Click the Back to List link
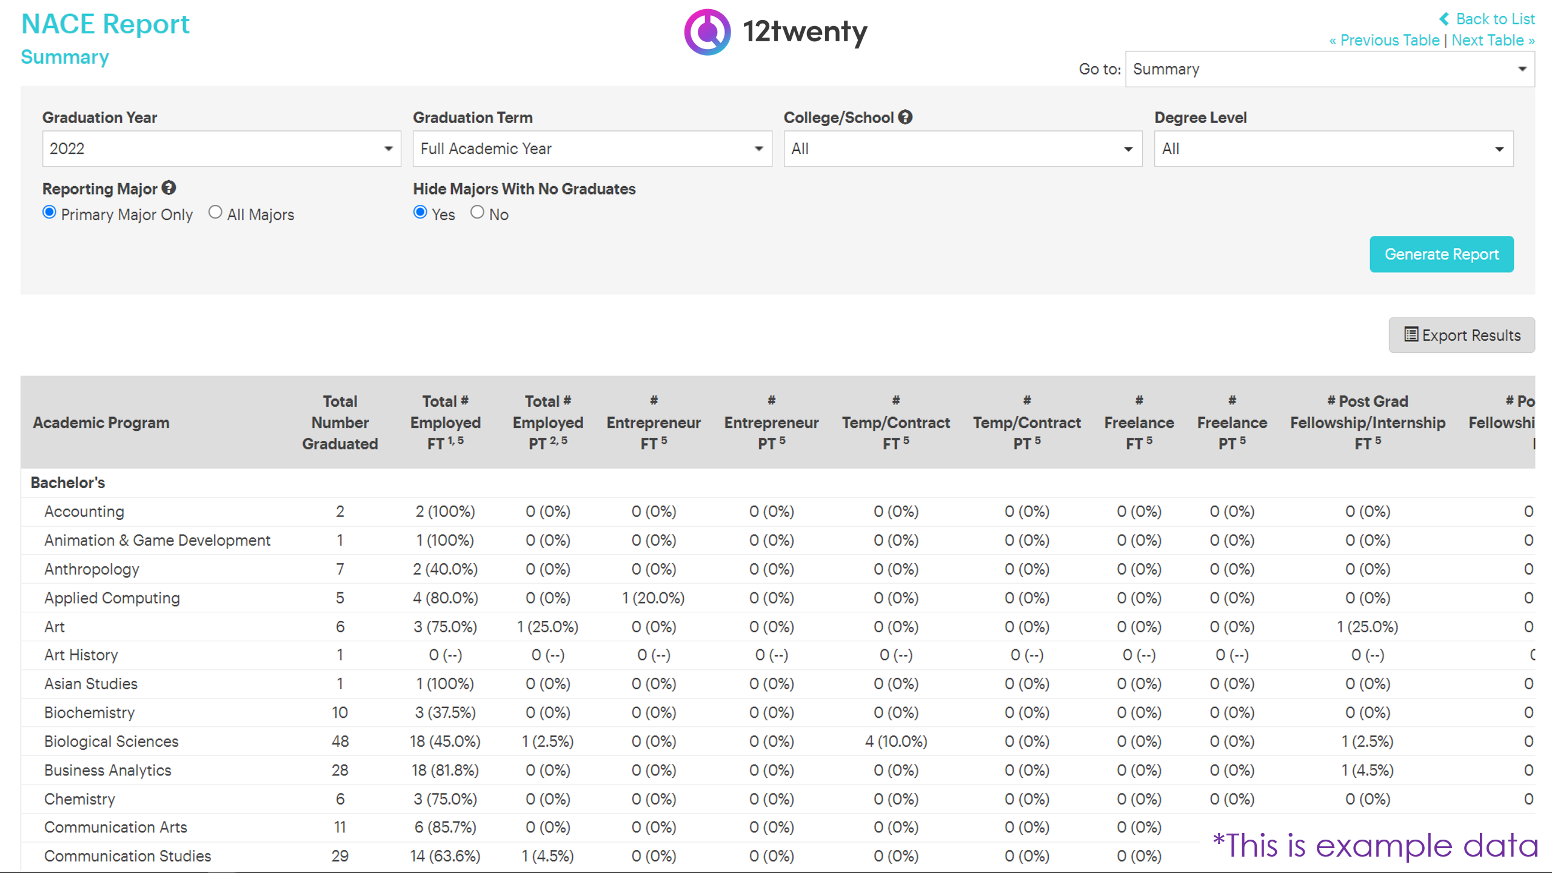This screenshot has height=873, width=1552. [x=1496, y=19]
